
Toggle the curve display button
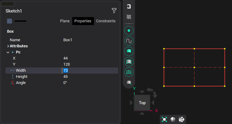coord(129,41)
